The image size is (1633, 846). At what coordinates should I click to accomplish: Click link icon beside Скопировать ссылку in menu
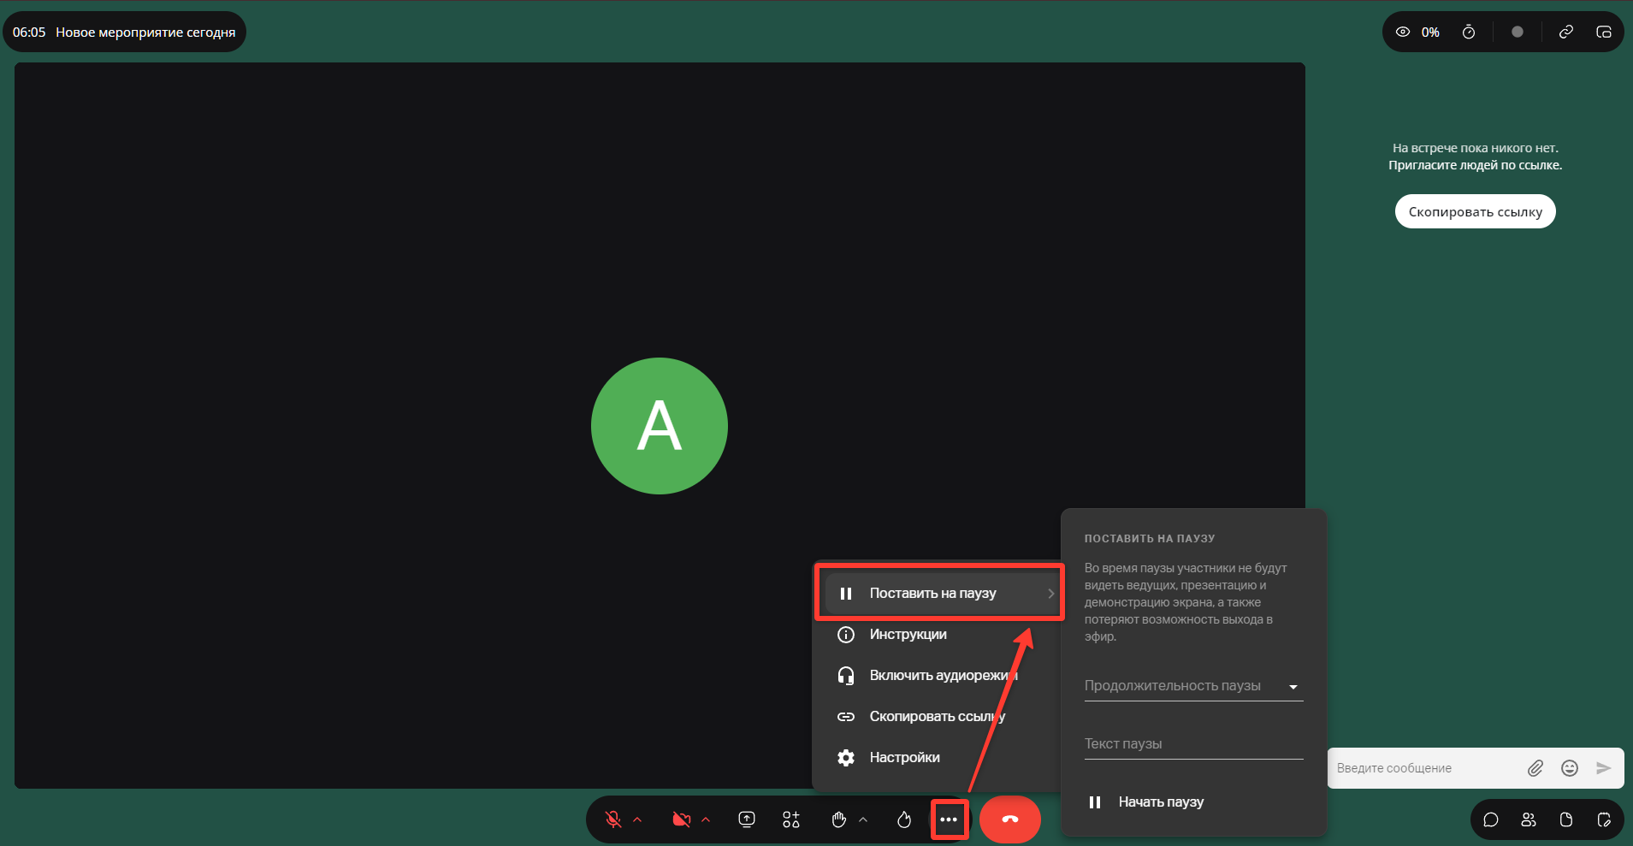click(846, 716)
